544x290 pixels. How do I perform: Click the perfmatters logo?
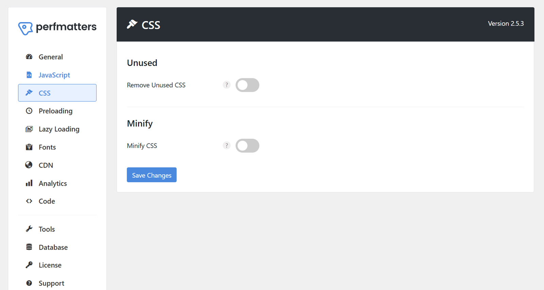point(57,27)
